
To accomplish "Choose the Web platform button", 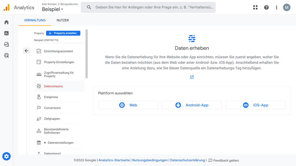I will coord(128,105).
